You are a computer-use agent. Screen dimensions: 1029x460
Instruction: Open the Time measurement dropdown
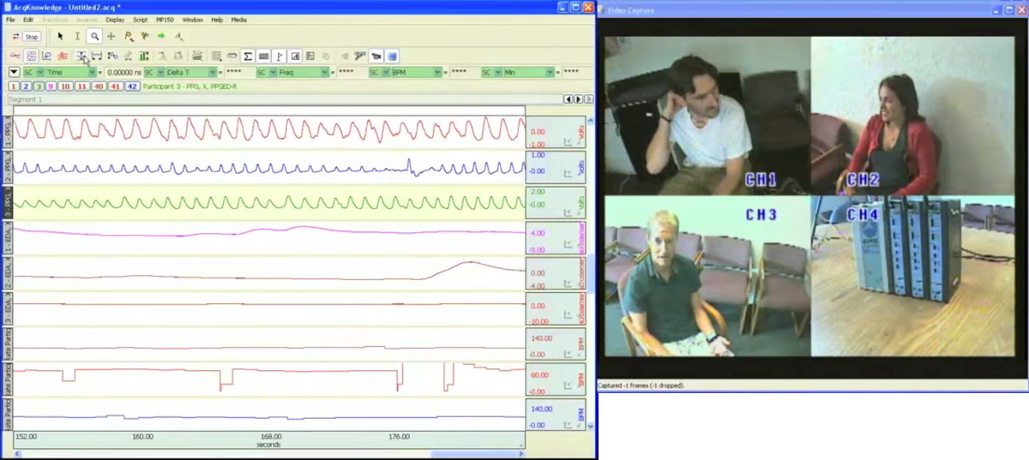coord(91,73)
